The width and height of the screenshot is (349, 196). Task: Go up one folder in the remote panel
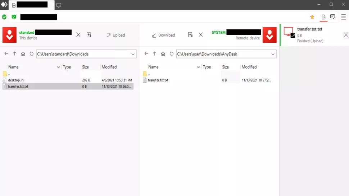(155, 54)
